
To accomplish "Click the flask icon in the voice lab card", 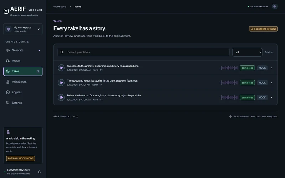I will click(x=8, y=132).
